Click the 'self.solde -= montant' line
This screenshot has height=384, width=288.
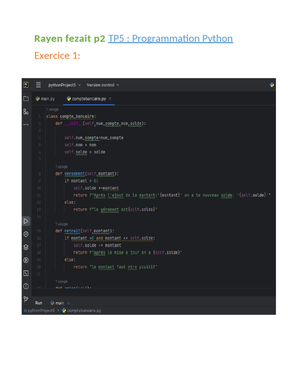pos(97,245)
